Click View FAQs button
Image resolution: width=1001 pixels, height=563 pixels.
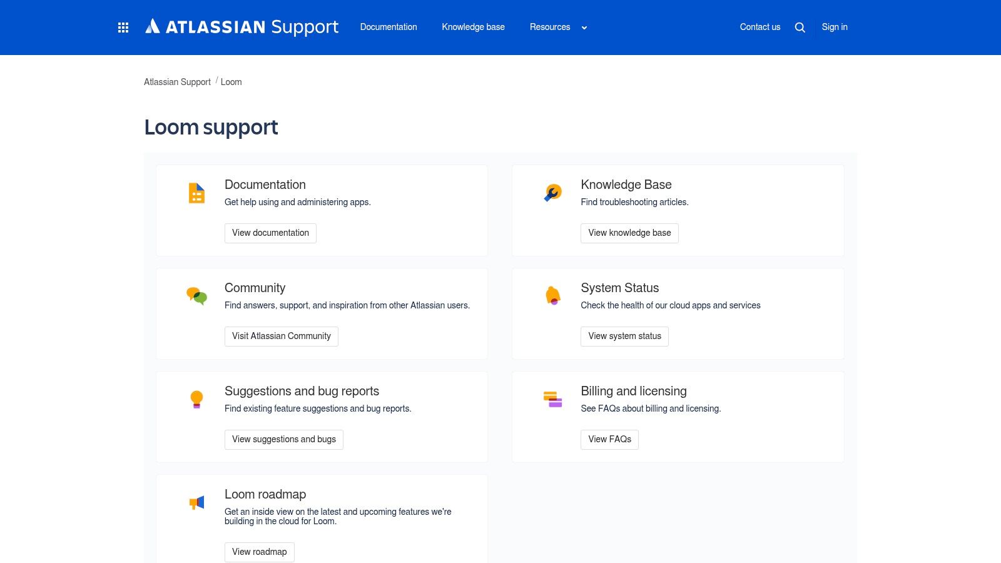pyautogui.click(x=609, y=439)
